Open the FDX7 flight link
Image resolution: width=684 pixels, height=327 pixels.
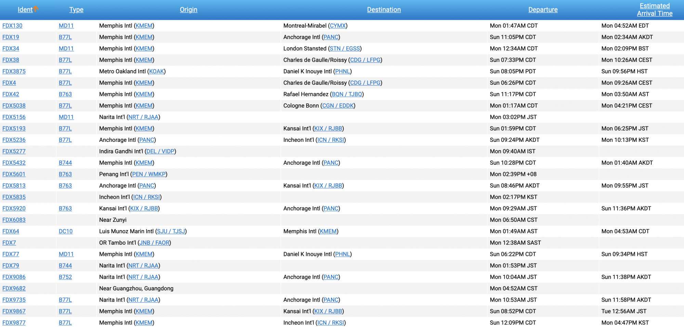9,243
